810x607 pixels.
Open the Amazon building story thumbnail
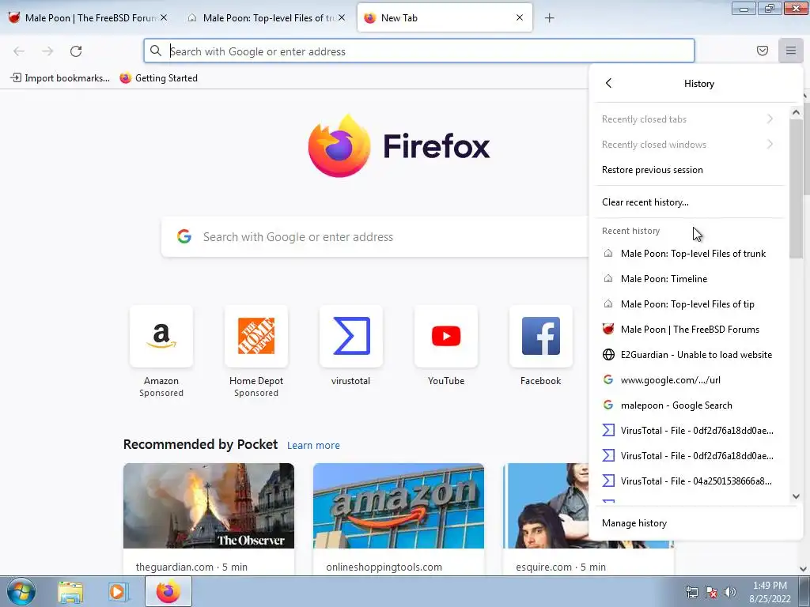click(x=399, y=505)
